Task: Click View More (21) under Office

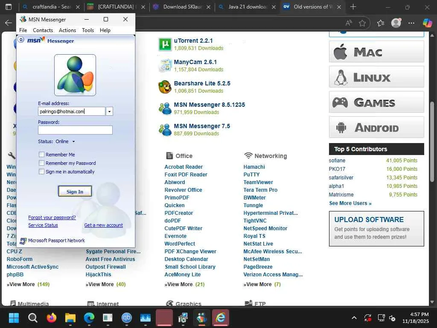Action: [184, 284]
